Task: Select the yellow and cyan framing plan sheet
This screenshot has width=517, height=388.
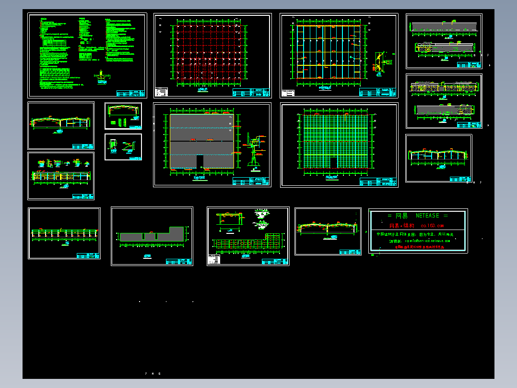Action: point(339,56)
